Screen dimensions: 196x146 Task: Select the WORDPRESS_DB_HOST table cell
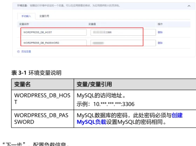point(43,100)
